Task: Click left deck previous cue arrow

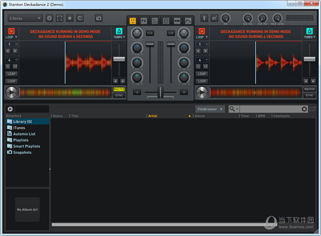Action: coord(8,51)
